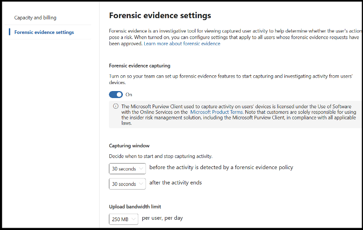Open the 'before the activity is detected' time dropdown

[128, 169]
